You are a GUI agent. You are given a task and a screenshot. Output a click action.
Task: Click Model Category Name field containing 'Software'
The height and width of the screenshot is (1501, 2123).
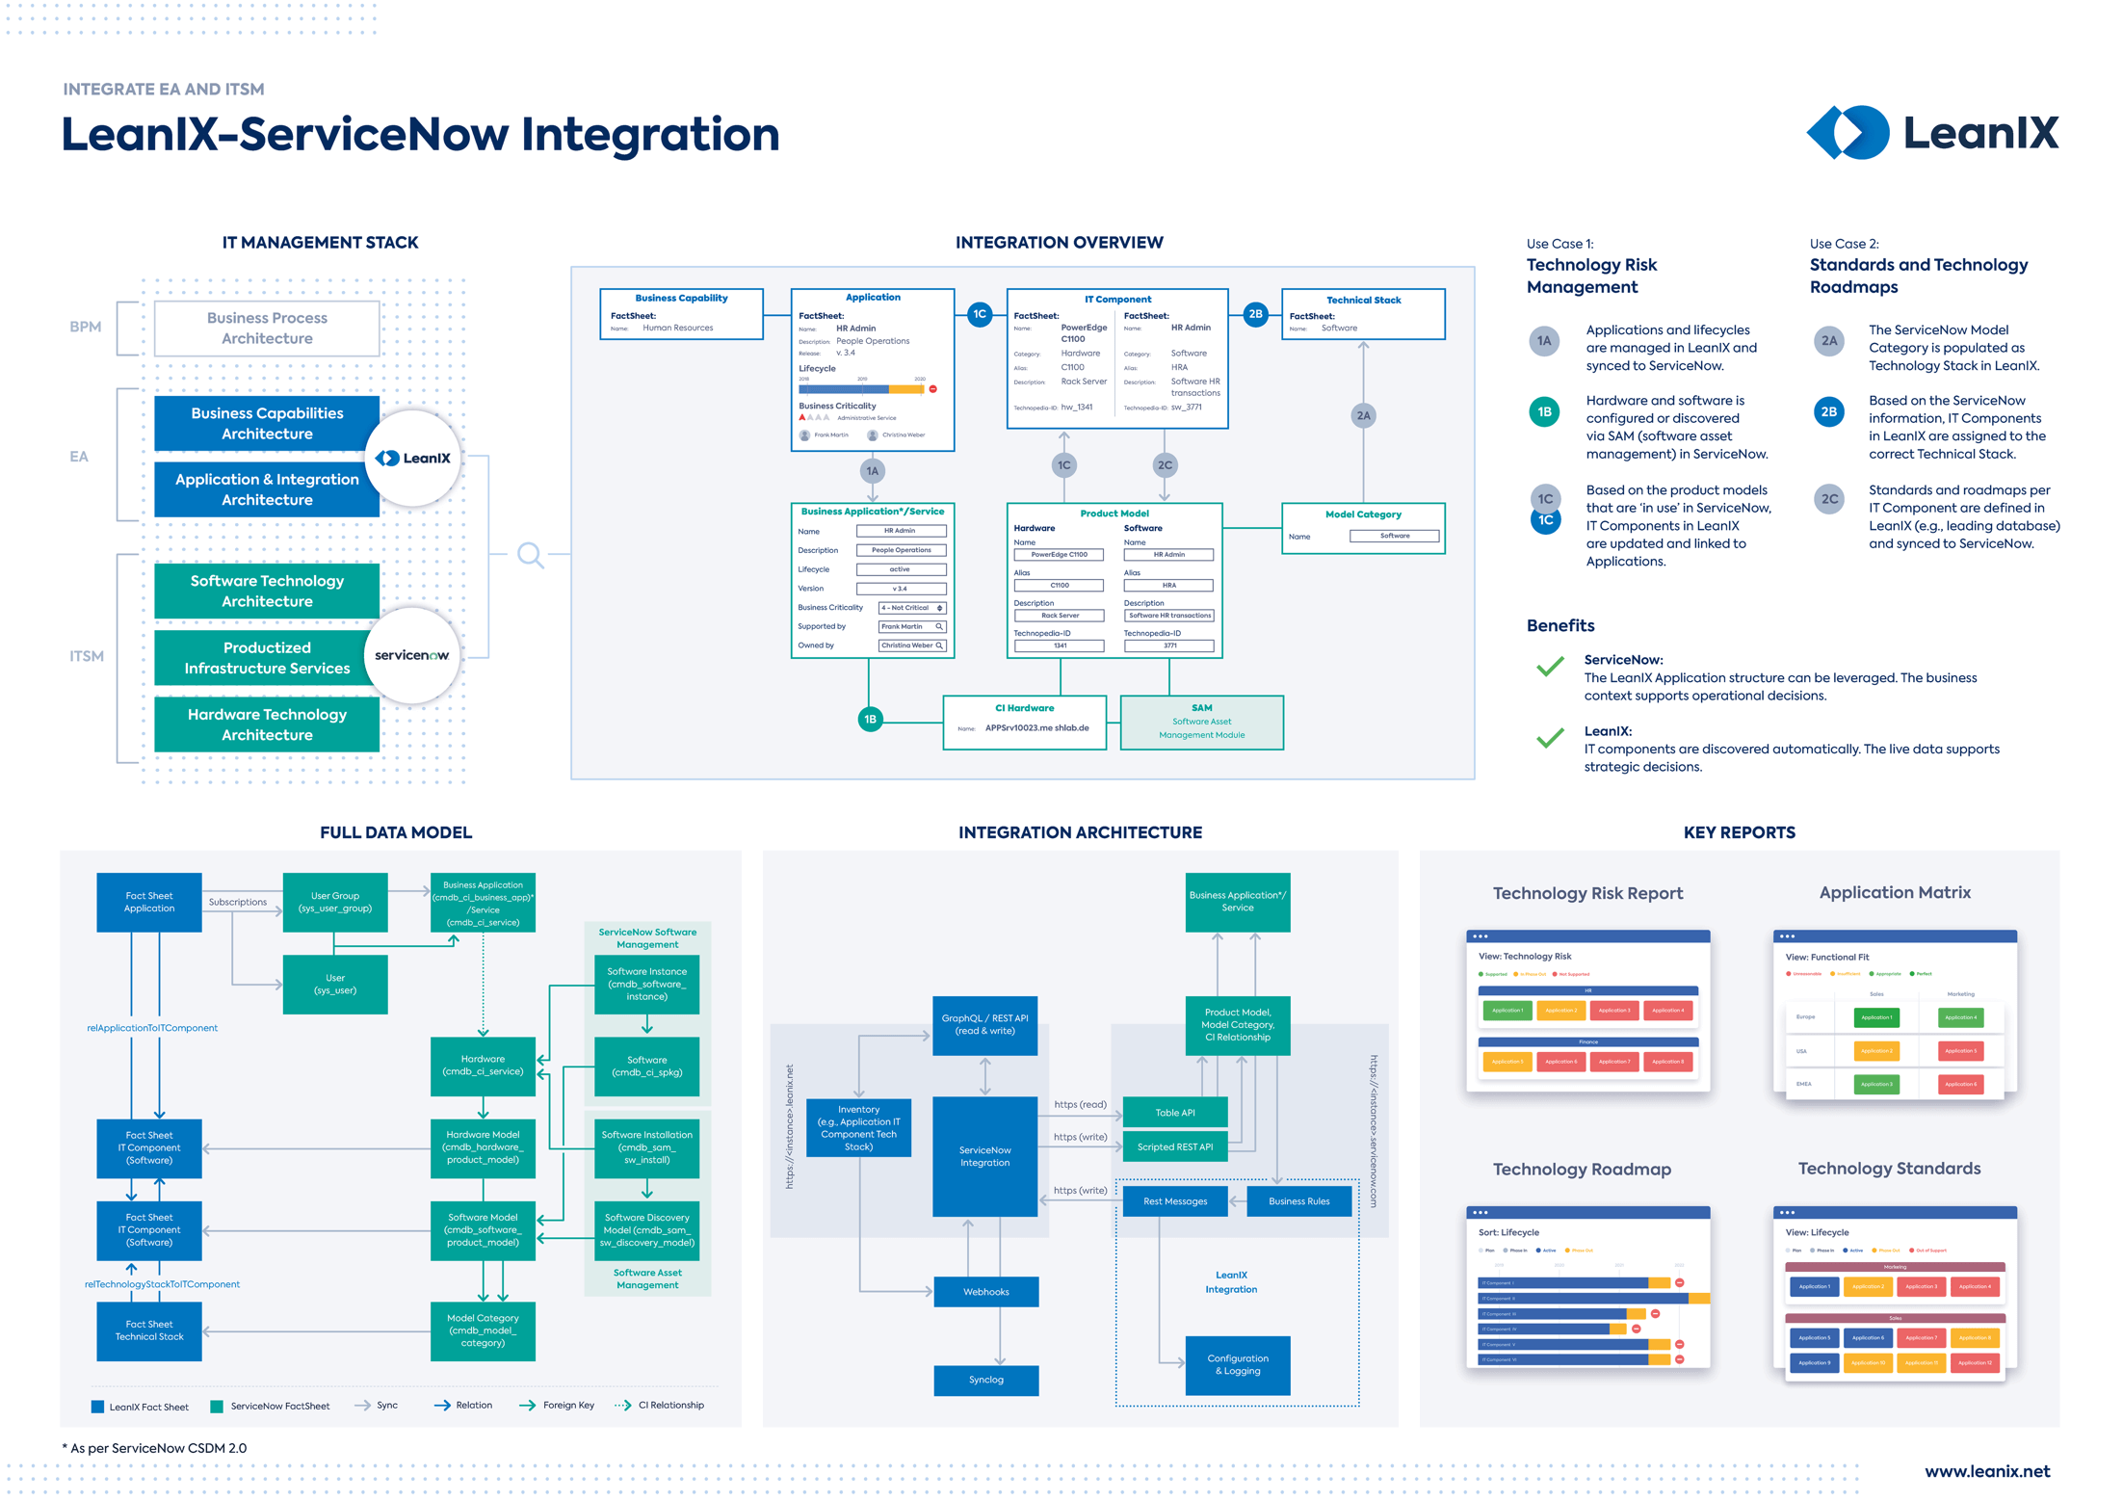(1395, 536)
